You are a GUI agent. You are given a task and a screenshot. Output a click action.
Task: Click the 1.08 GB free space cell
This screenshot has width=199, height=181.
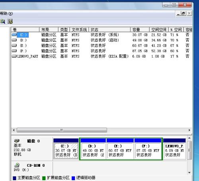click(158, 56)
